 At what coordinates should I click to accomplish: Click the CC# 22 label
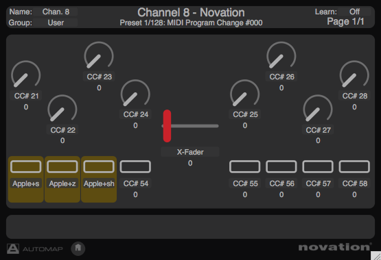tap(62, 130)
